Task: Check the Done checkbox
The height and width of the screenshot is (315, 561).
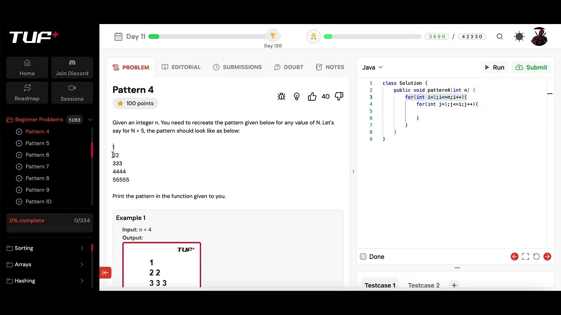Action: pyautogui.click(x=363, y=257)
